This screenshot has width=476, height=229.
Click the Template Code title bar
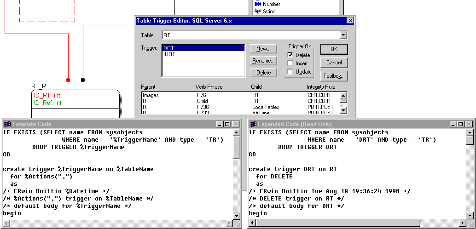point(122,124)
